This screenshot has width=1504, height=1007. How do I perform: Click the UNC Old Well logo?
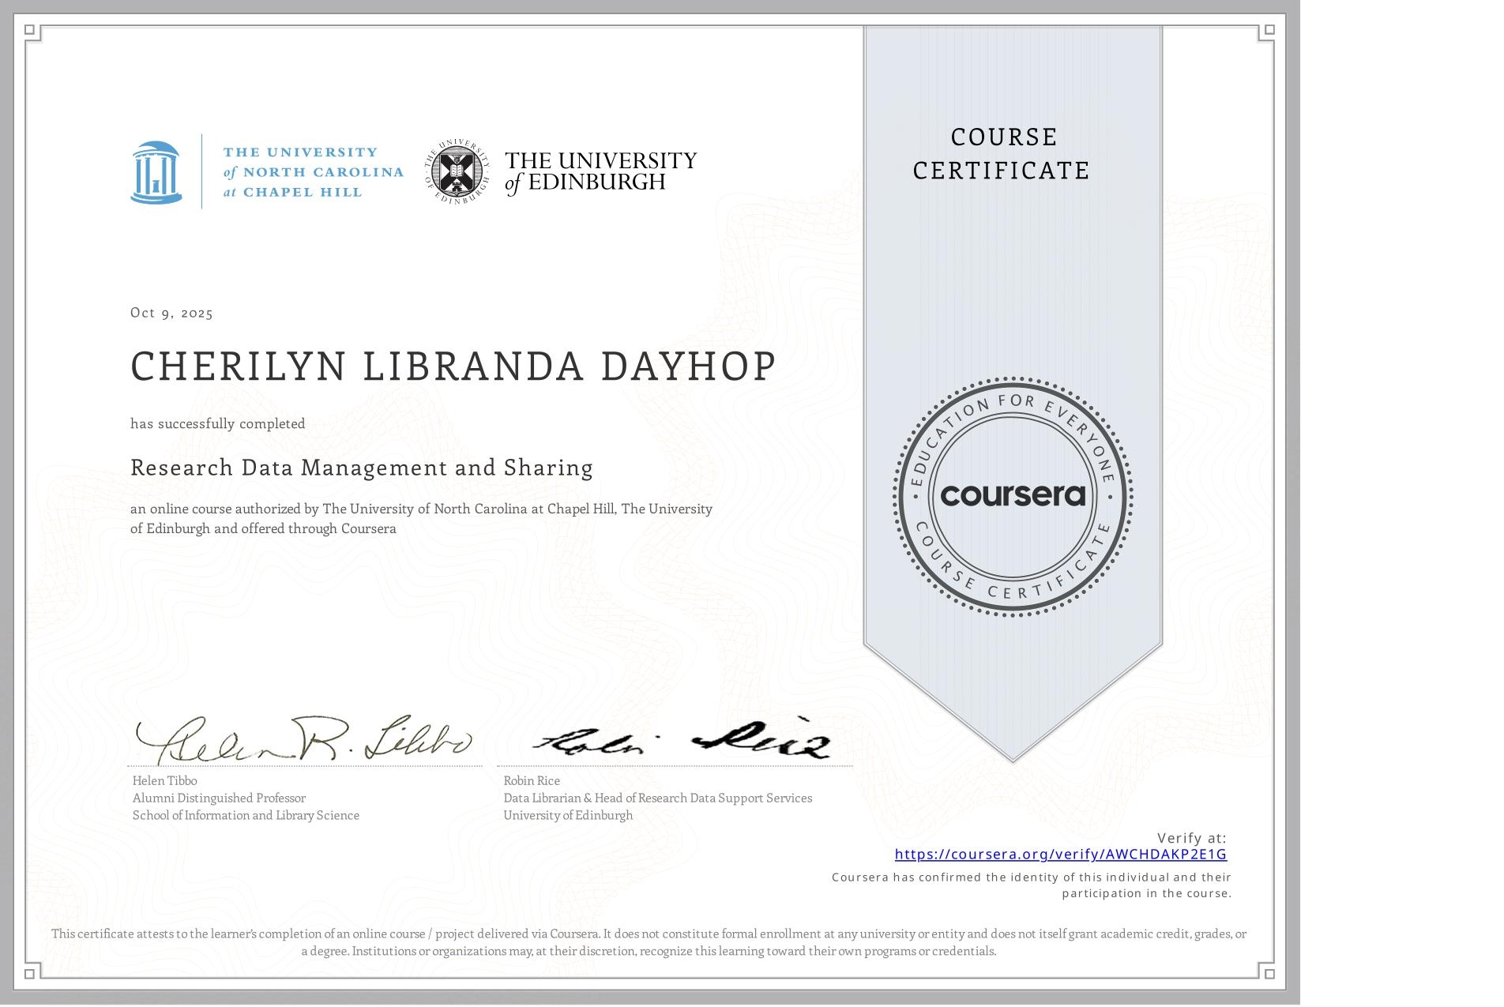point(156,172)
